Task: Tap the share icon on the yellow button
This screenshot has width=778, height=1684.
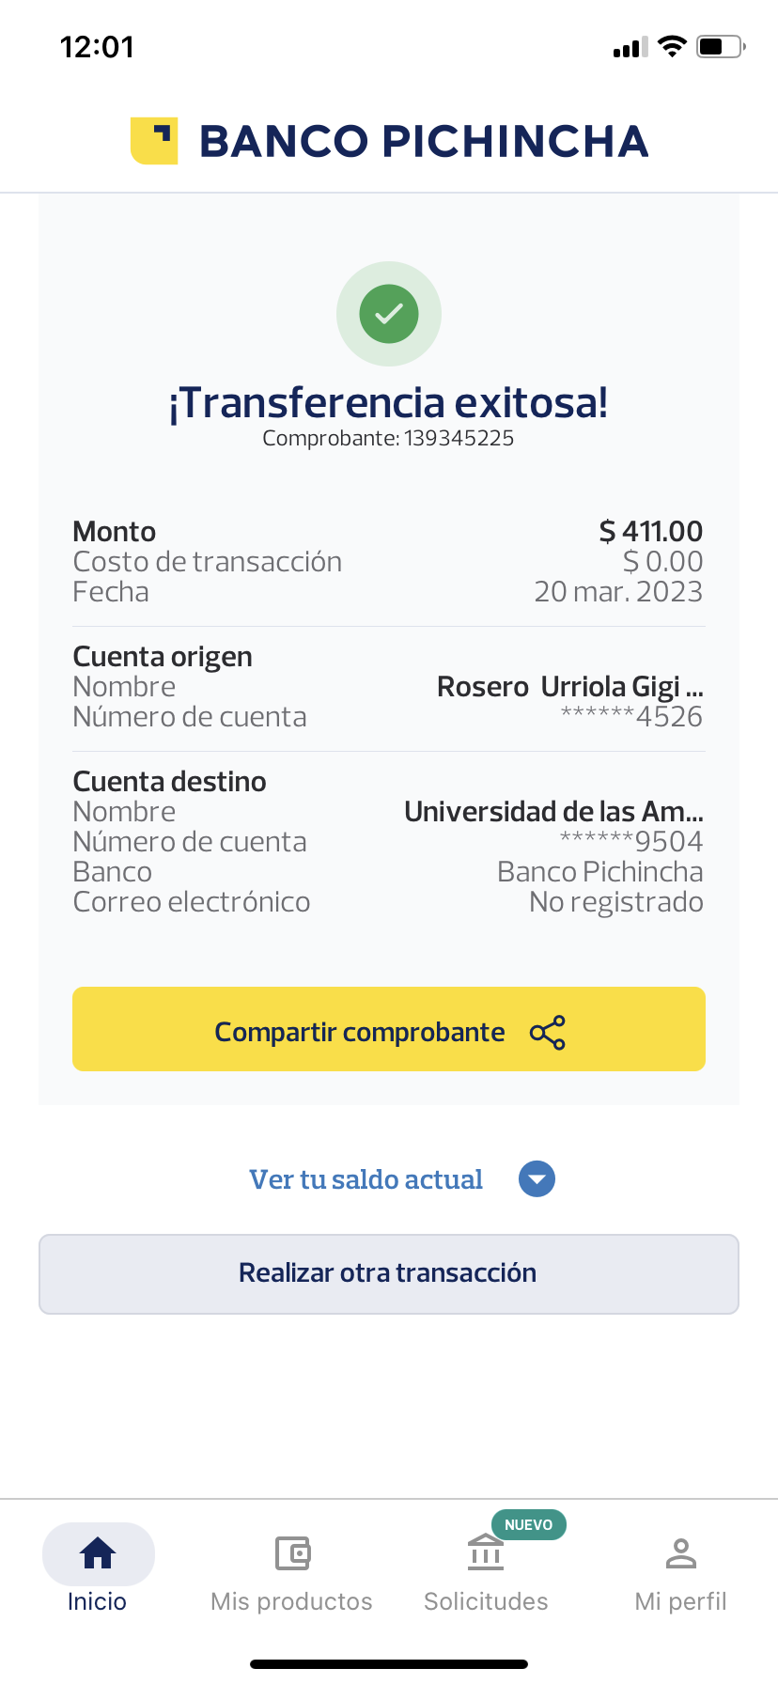Action: [548, 1032]
